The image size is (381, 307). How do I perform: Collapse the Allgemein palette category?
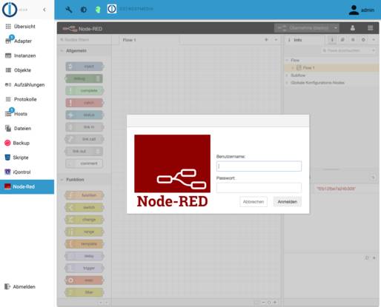click(83, 51)
